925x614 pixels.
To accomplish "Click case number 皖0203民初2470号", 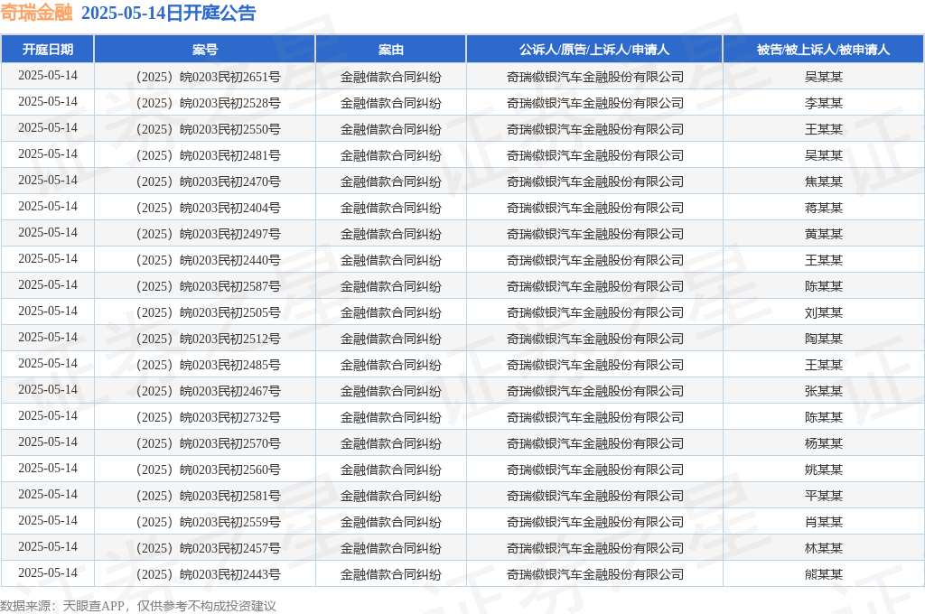I will coord(209,181).
